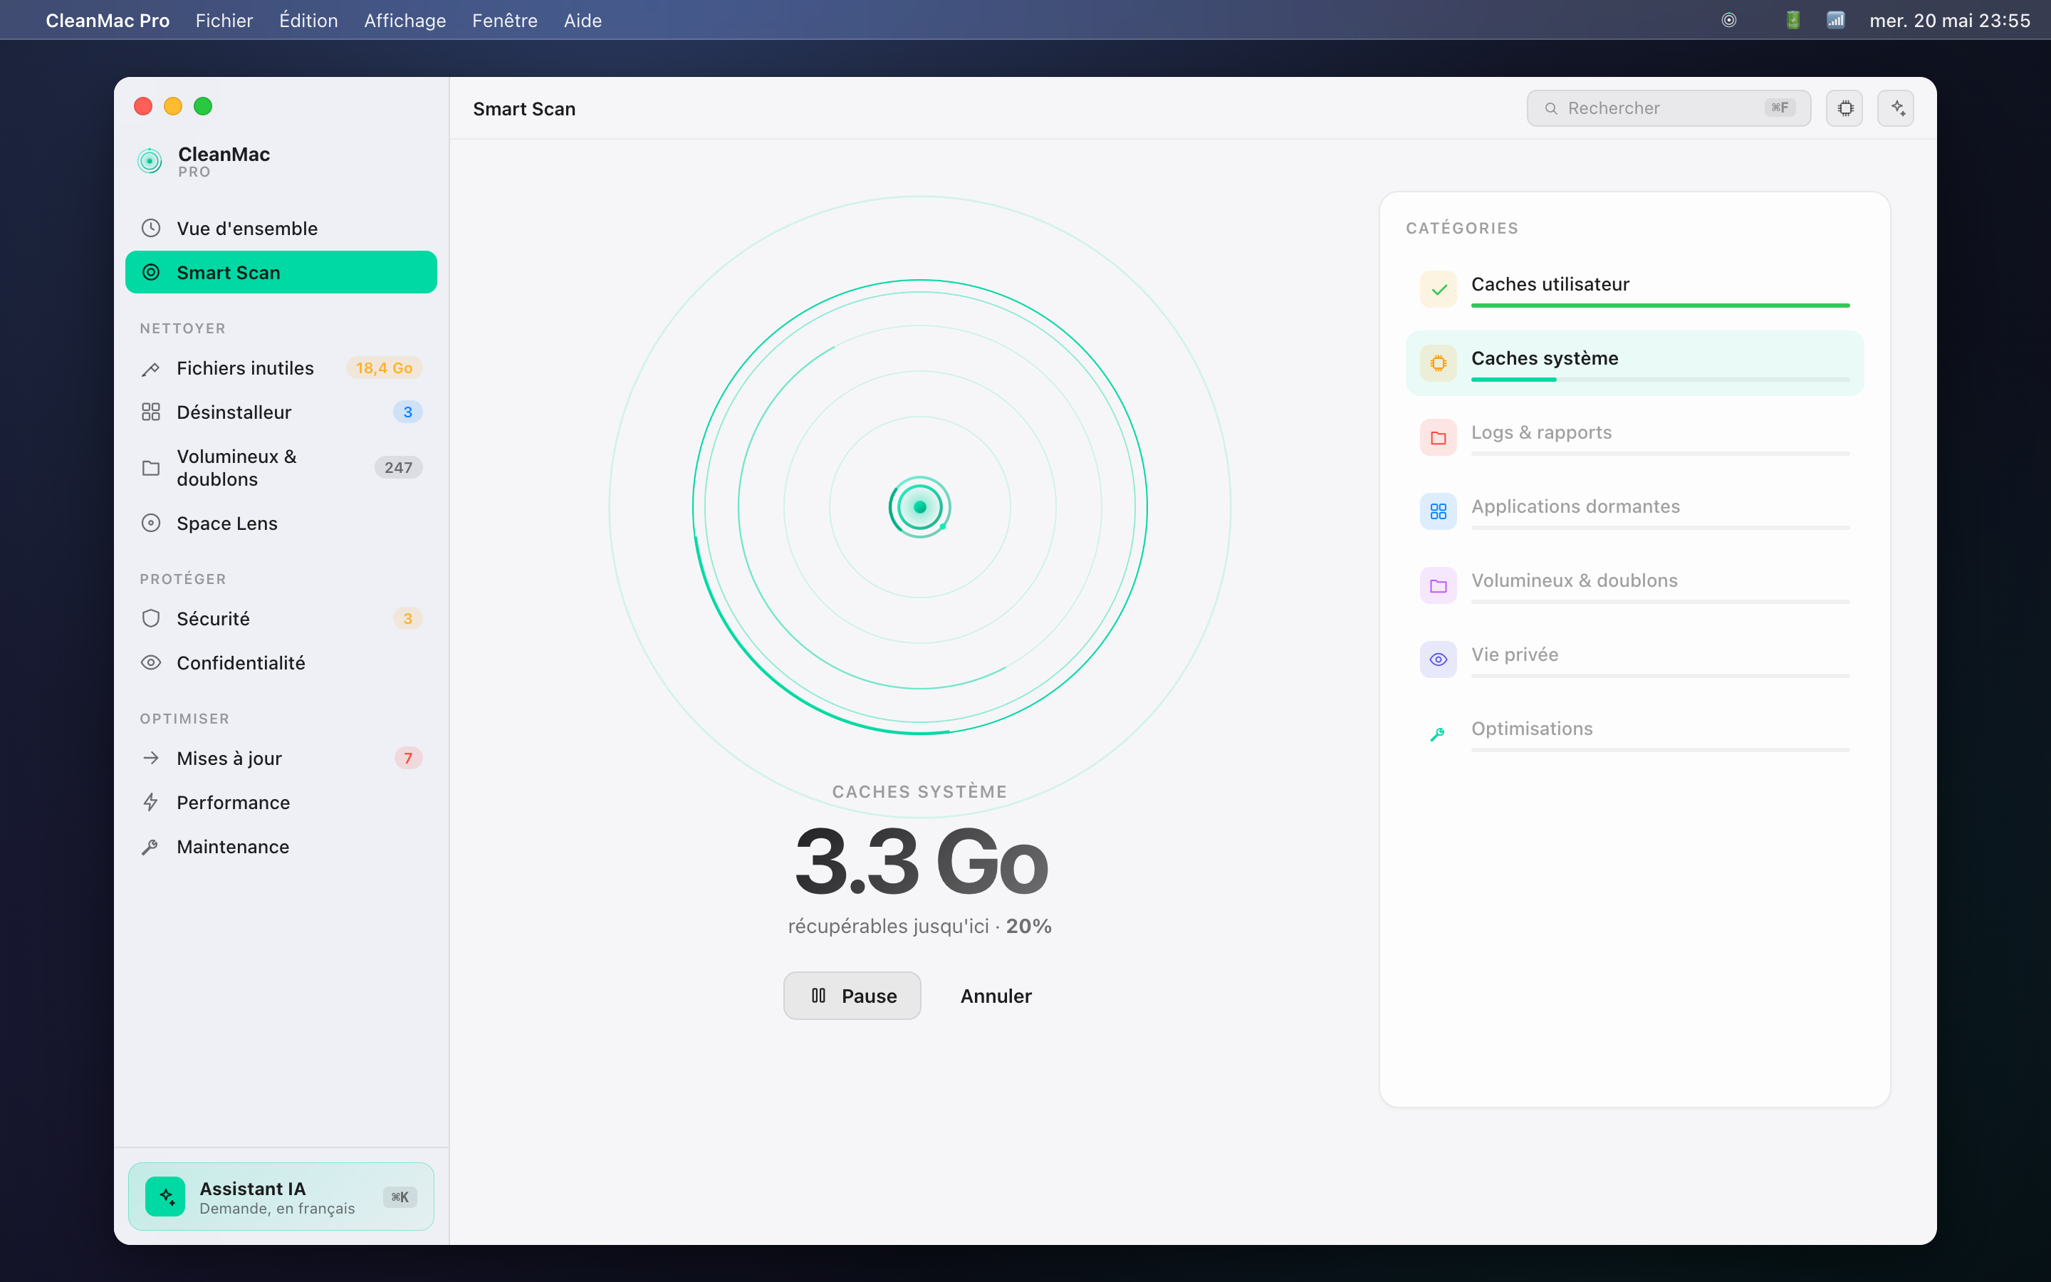The width and height of the screenshot is (2051, 1282).
Task: Cancel the scan with Annuler
Action: coord(996,996)
